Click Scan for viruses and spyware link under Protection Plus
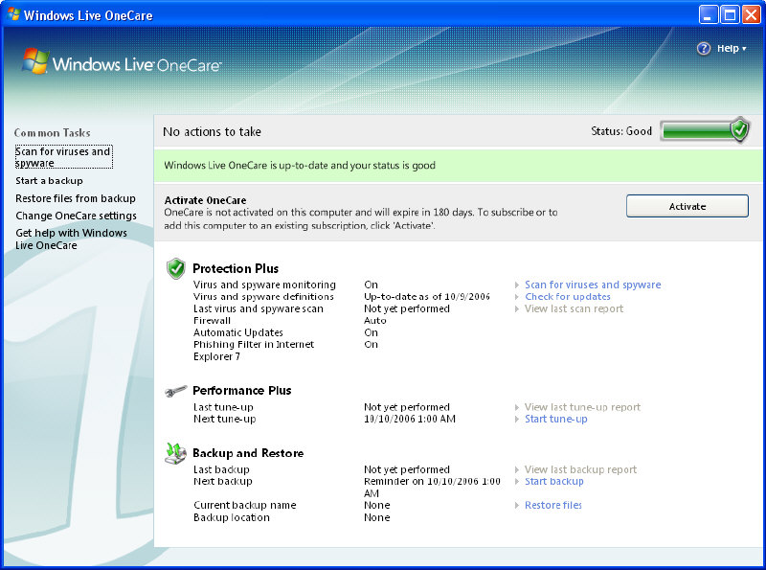The image size is (766, 570). pyautogui.click(x=593, y=285)
